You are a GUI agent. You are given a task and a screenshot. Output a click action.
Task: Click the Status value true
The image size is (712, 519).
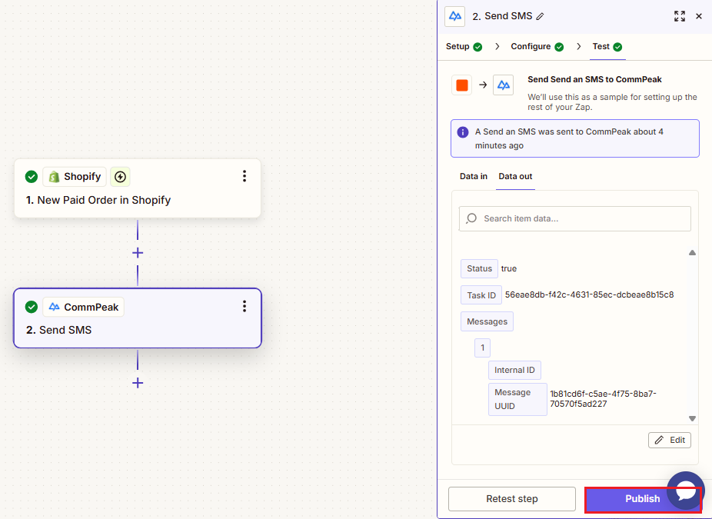pyautogui.click(x=508, y=268)
